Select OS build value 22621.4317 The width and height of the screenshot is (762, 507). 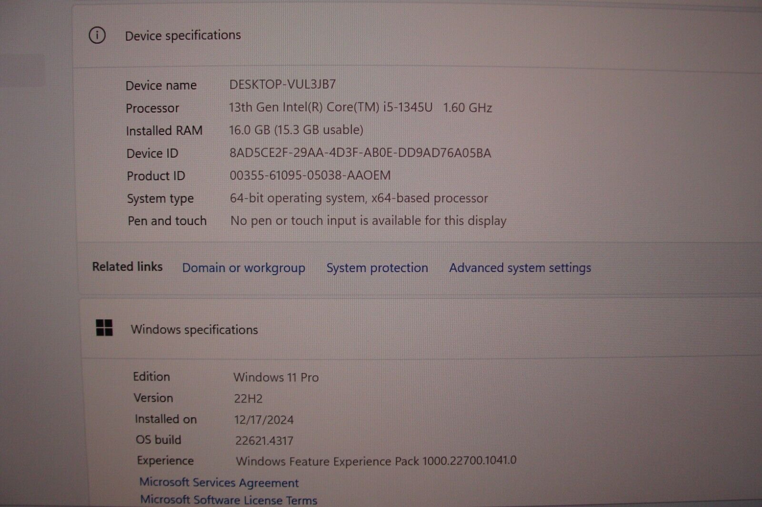coord(264,440)
